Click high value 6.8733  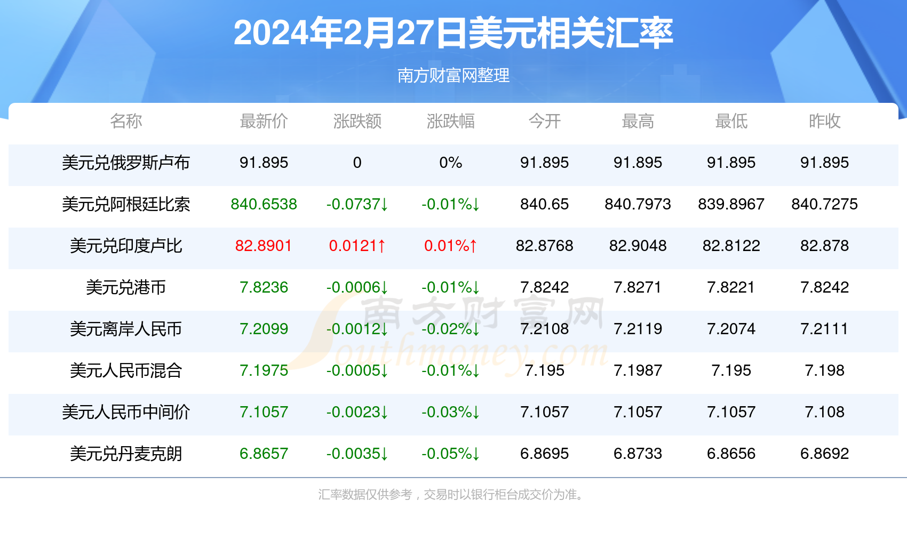point(638,454)
